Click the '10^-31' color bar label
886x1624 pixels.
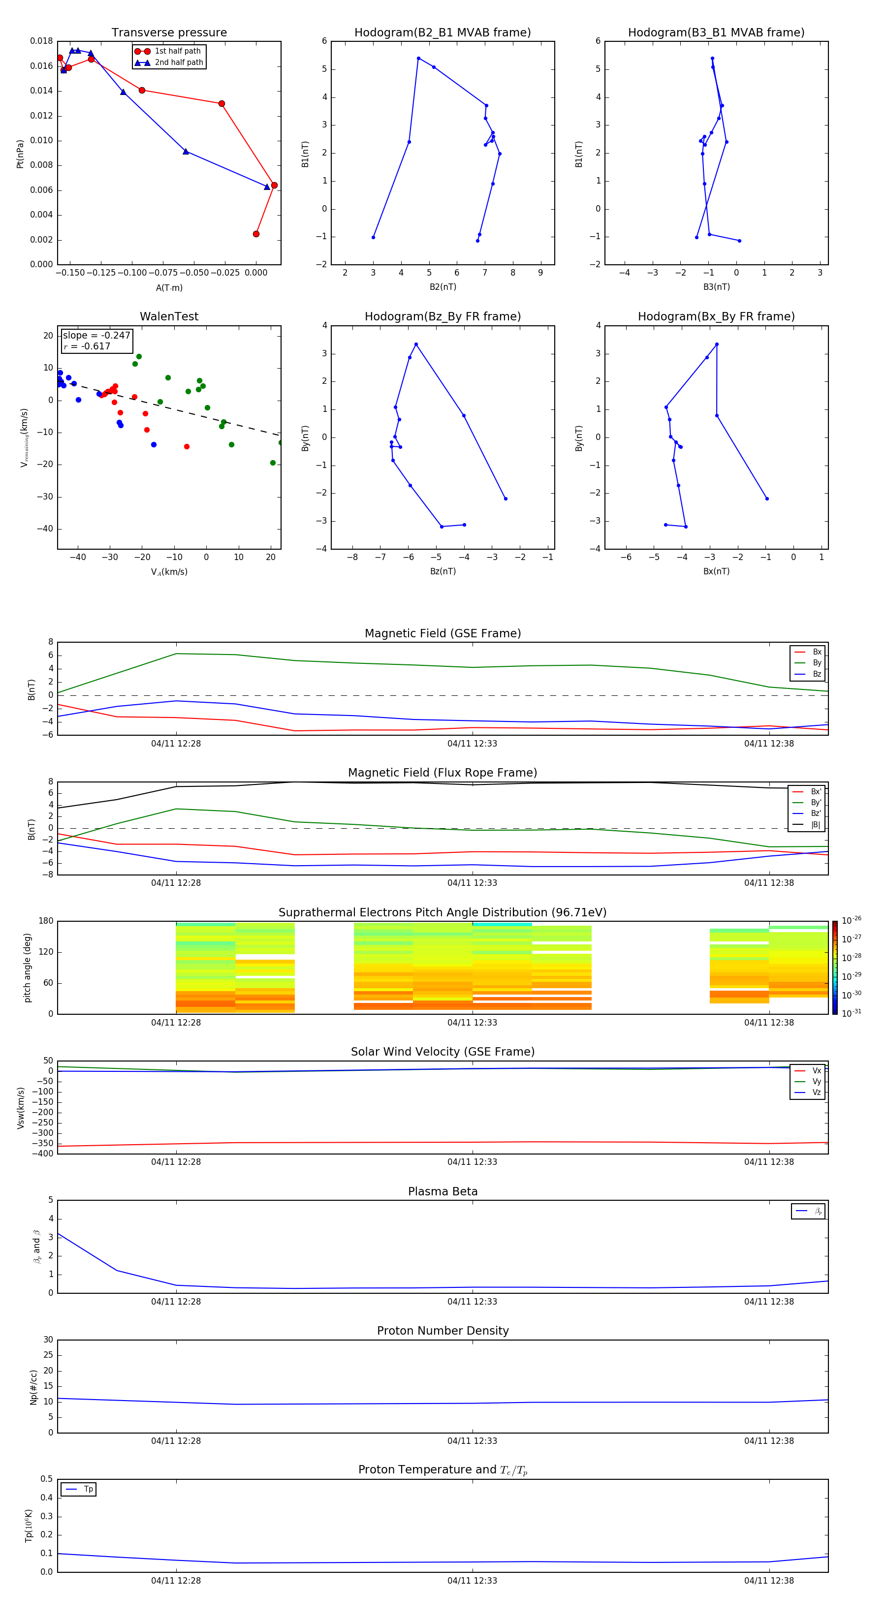coord(852,1013)
